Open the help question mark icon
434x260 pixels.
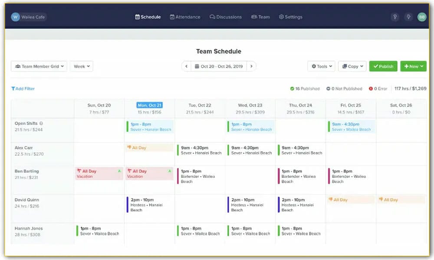click(395, 16)
